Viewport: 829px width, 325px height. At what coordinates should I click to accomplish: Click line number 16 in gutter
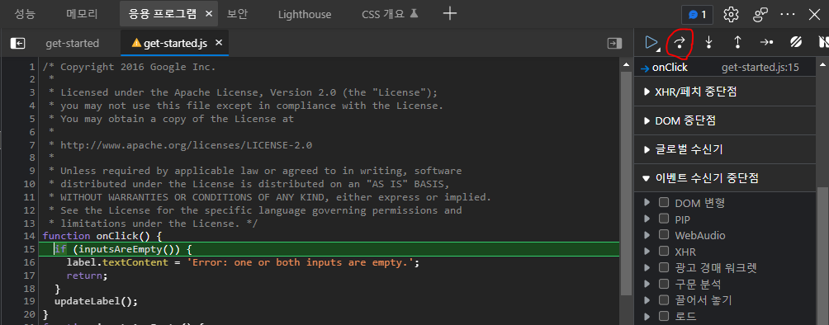pos(29,262)
